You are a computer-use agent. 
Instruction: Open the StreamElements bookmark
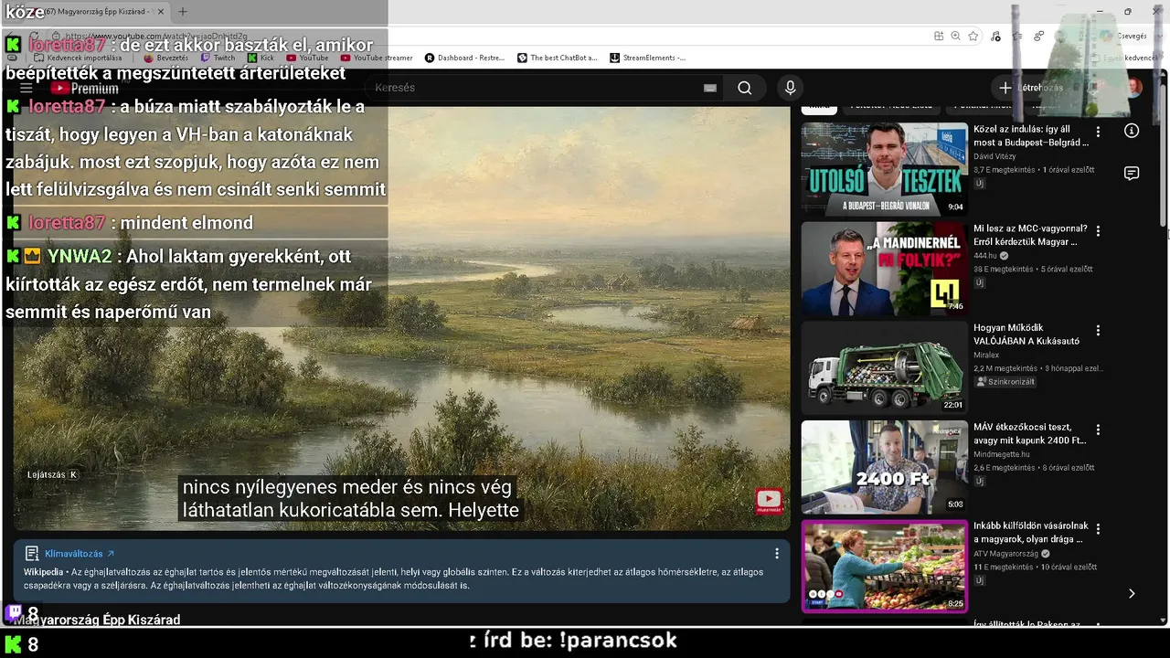pos(647,58)
